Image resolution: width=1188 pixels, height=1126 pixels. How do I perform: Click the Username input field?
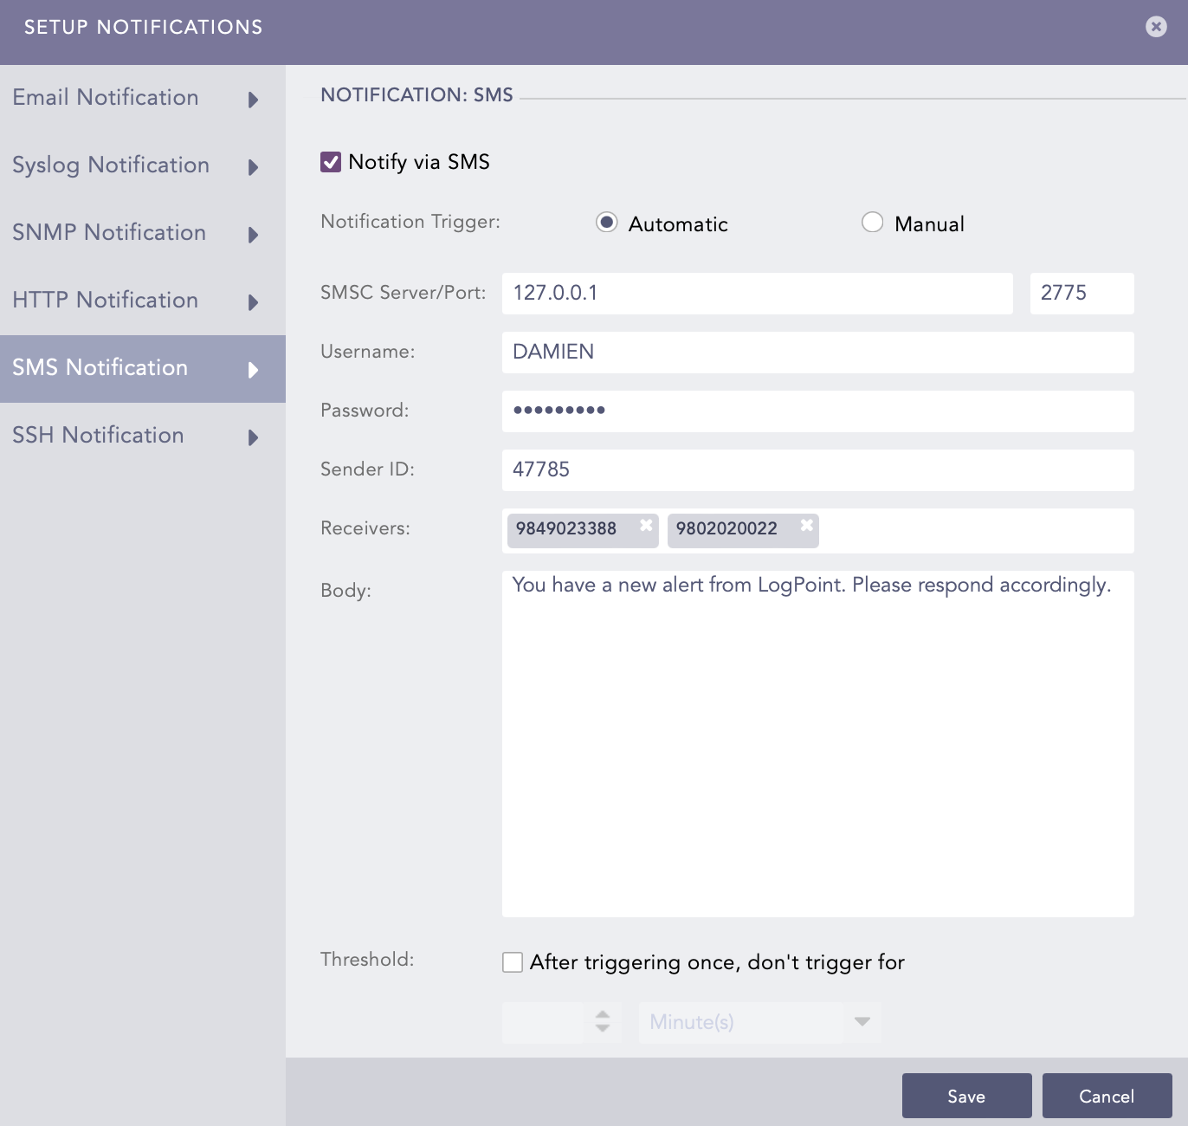(x=817, y=353)
